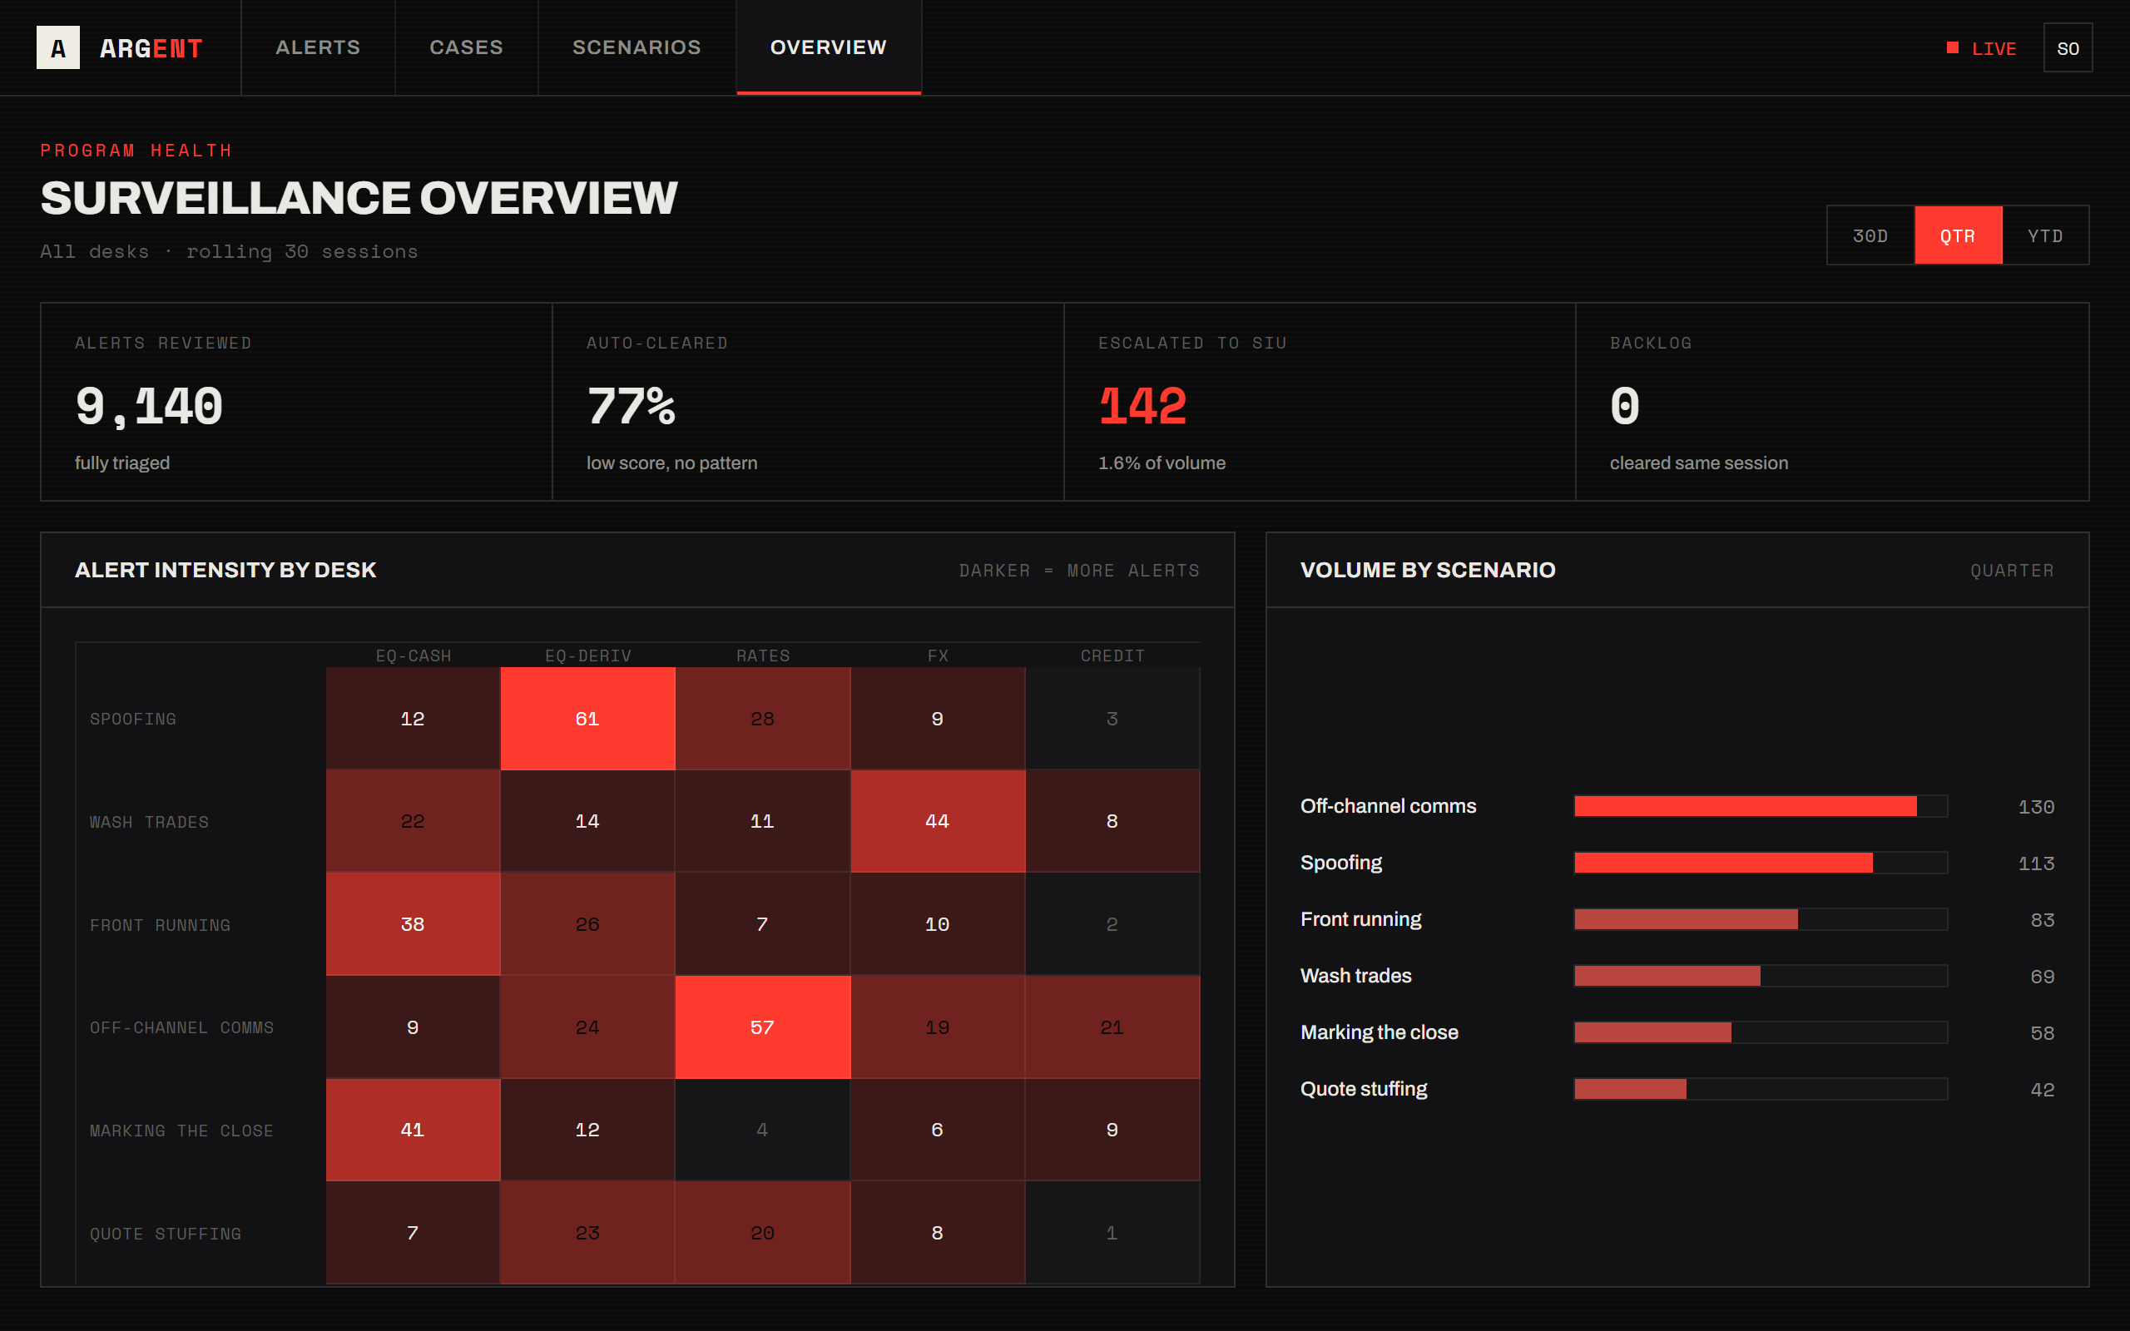This screenshot has height=1331, width=2130.
Task: Click Front running EQ-DERIV cell 26
Action: (587, 924)
